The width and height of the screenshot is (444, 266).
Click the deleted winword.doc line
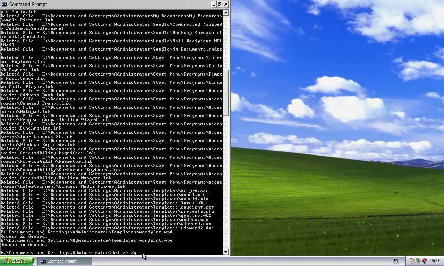tap(106, 224)
